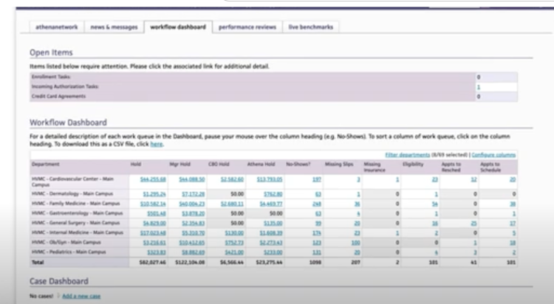
Task: Click the CSV download 'here' link
Action: [157, 144]
